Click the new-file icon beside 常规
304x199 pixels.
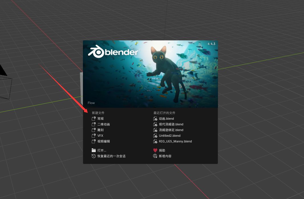93,119
